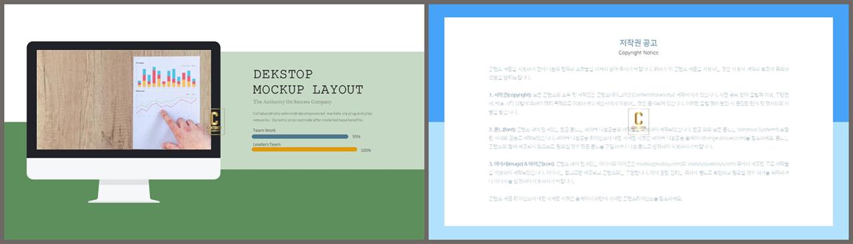
Task: Select the 'Leaders Team' label
Action: [267, 144]
